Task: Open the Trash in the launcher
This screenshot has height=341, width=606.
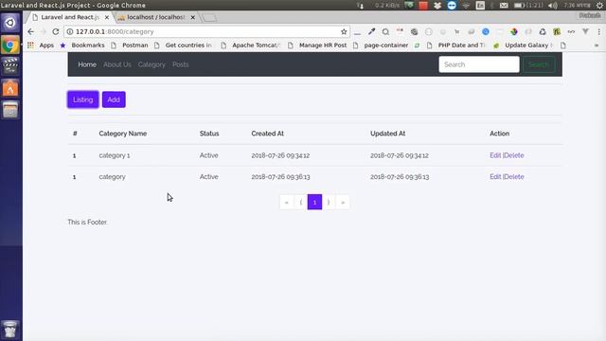Action: pyautogui.click(x=10, y=330)
